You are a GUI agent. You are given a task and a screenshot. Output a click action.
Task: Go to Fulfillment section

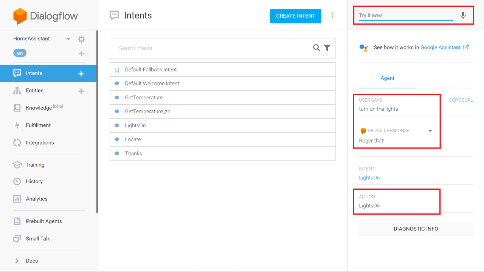point(38,125)
